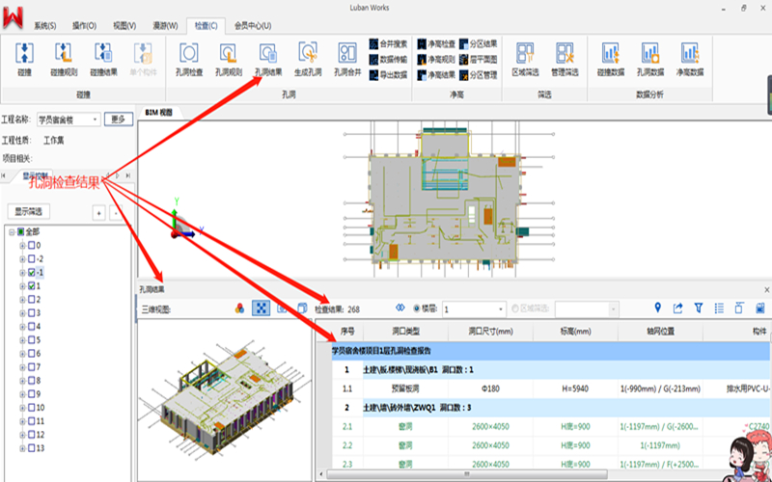
Task: Click the 区域筛选 ribbon icon
Action: click(525, 59)
